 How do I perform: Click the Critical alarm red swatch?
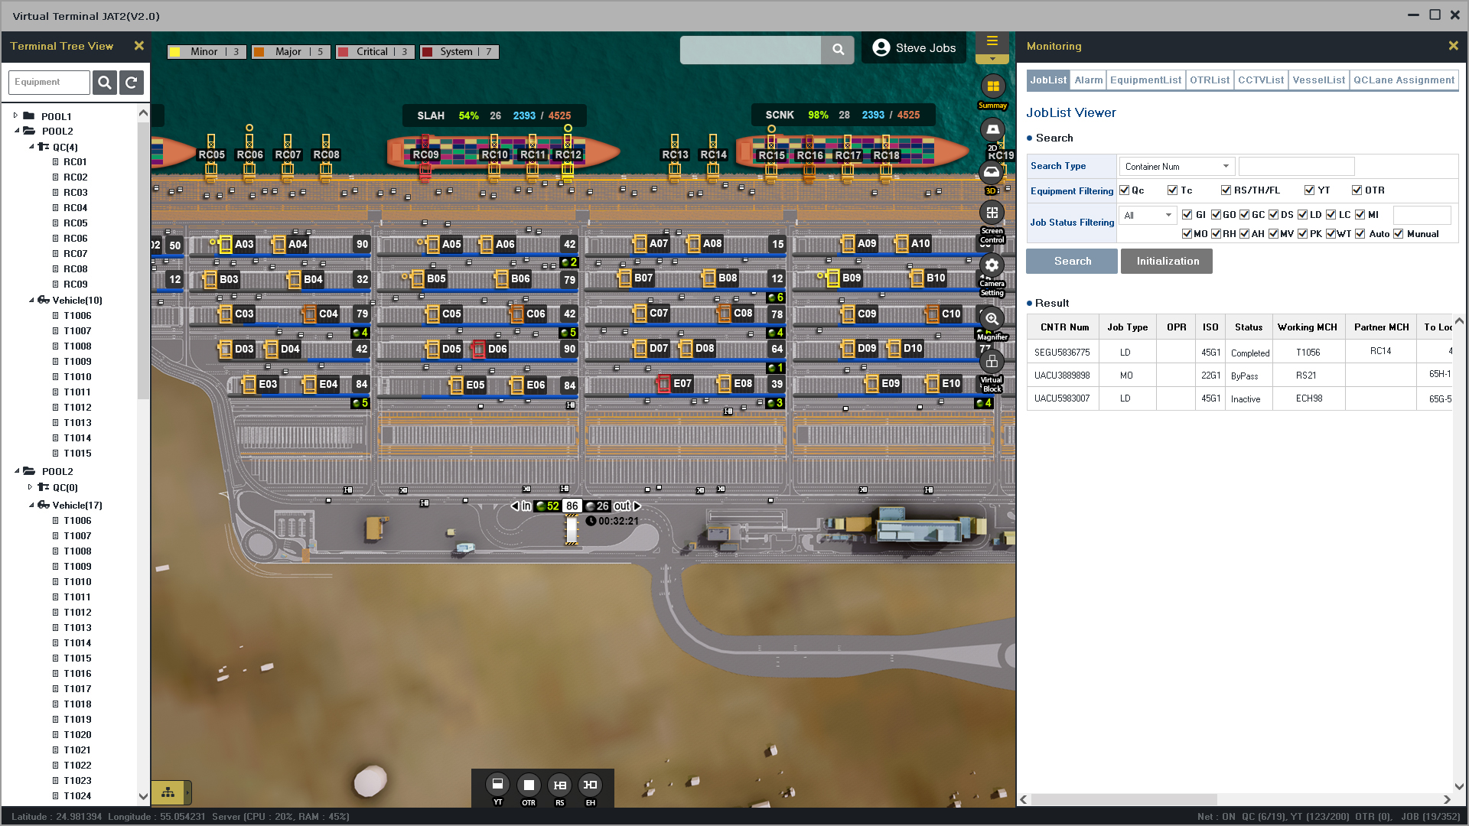click(x=344, y=52)
